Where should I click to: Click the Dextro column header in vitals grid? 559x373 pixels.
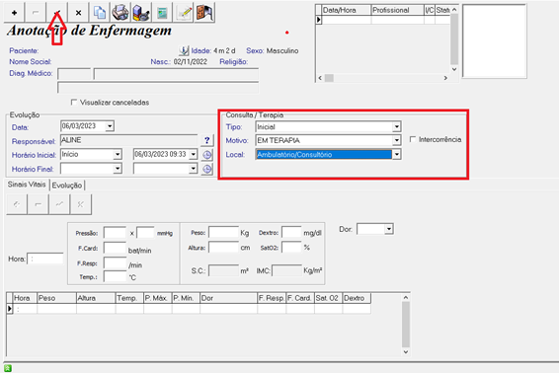tap(357, 298)
